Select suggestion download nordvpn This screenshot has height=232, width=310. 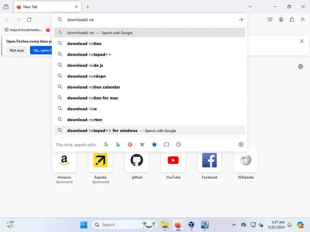pyautogui.click(x=150, y=76)
